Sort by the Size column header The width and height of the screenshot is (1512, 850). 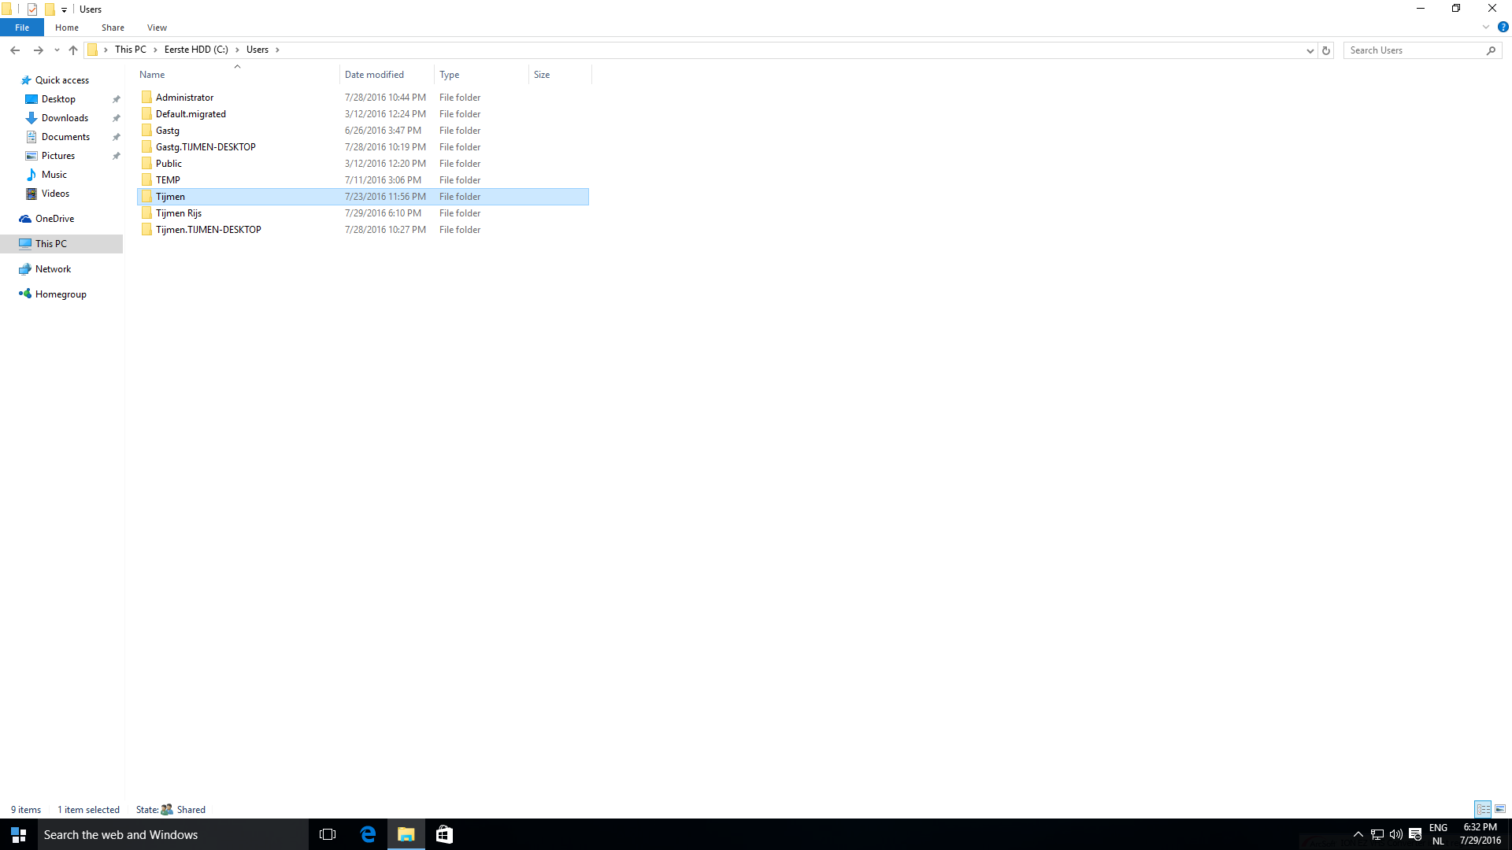560,75
